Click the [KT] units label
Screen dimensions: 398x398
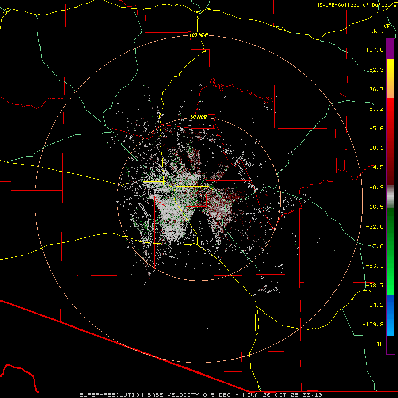pos(378,31)
